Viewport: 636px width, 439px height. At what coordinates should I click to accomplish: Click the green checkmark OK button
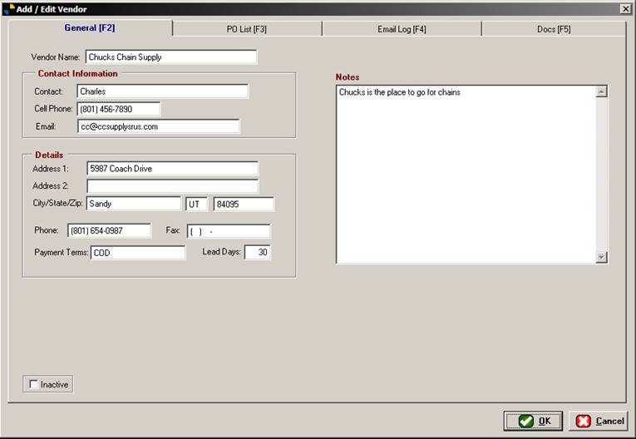coord(533,421)
